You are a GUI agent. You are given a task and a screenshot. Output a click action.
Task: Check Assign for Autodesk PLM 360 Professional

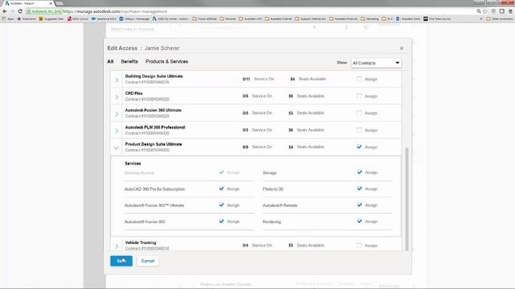click(359, 130)
